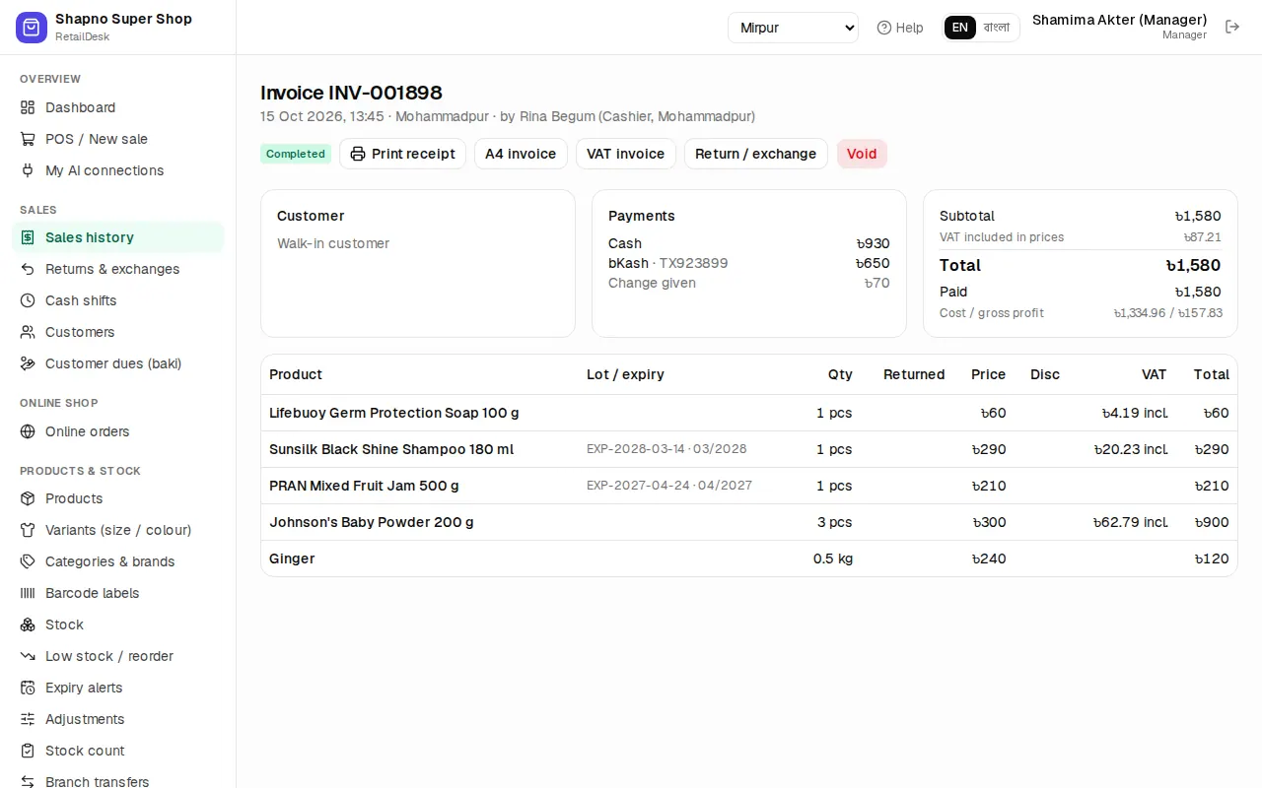Click the Ginger product row
This screenshot has width=1262, height=788.
[749, 558]
